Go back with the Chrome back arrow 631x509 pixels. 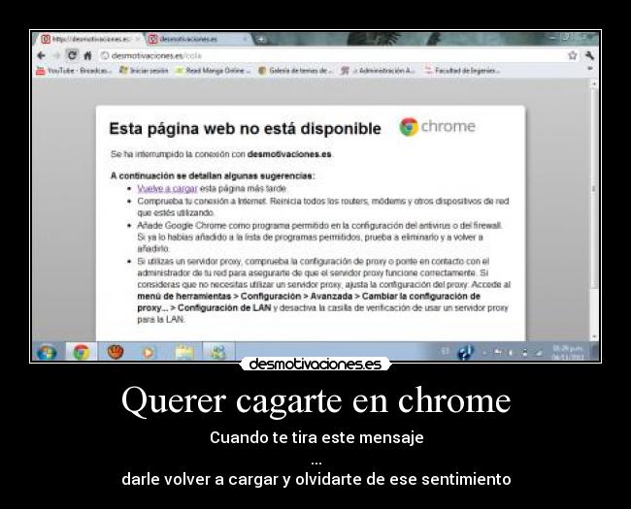point(41,55)
